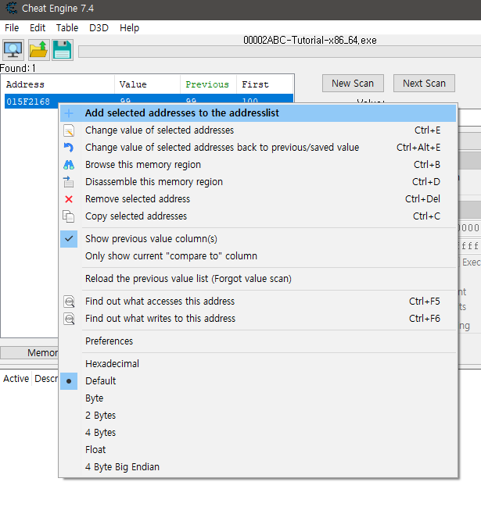481x514 pixels.
Task: Click the Address column header
Action: tap(58, 84)
